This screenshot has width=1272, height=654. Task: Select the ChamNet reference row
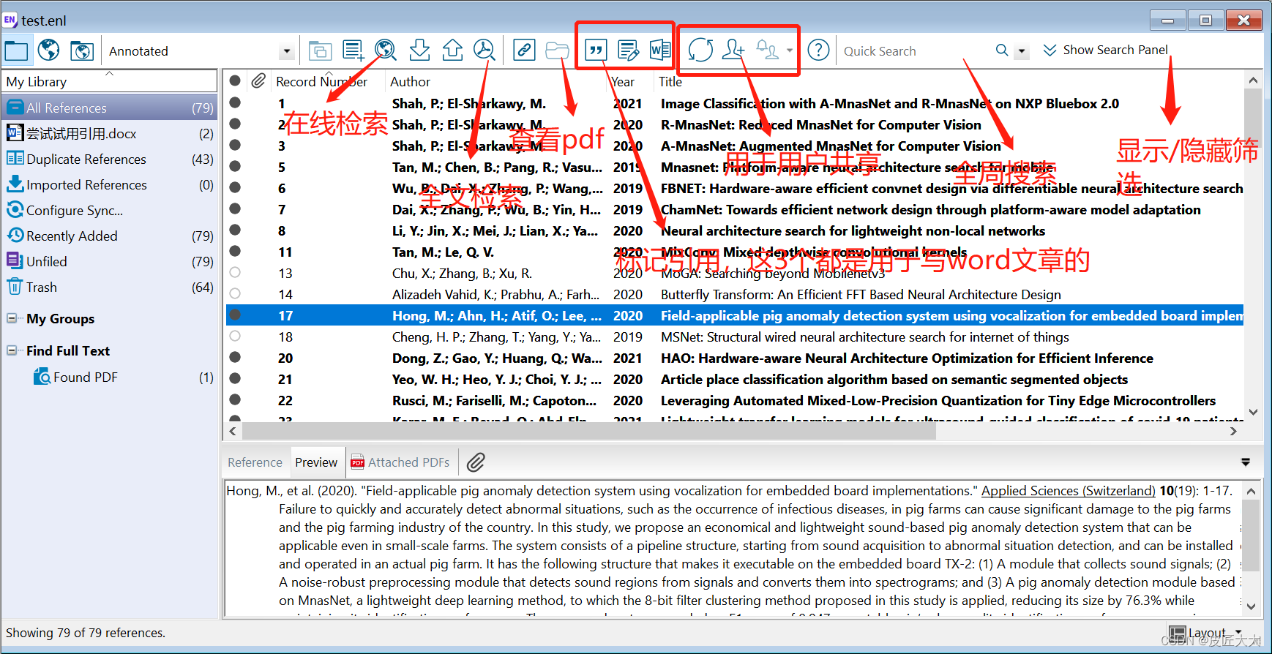(x=735, y=210)
